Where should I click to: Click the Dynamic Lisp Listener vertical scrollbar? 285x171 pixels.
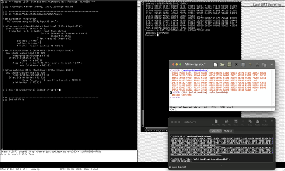[143, 64]
